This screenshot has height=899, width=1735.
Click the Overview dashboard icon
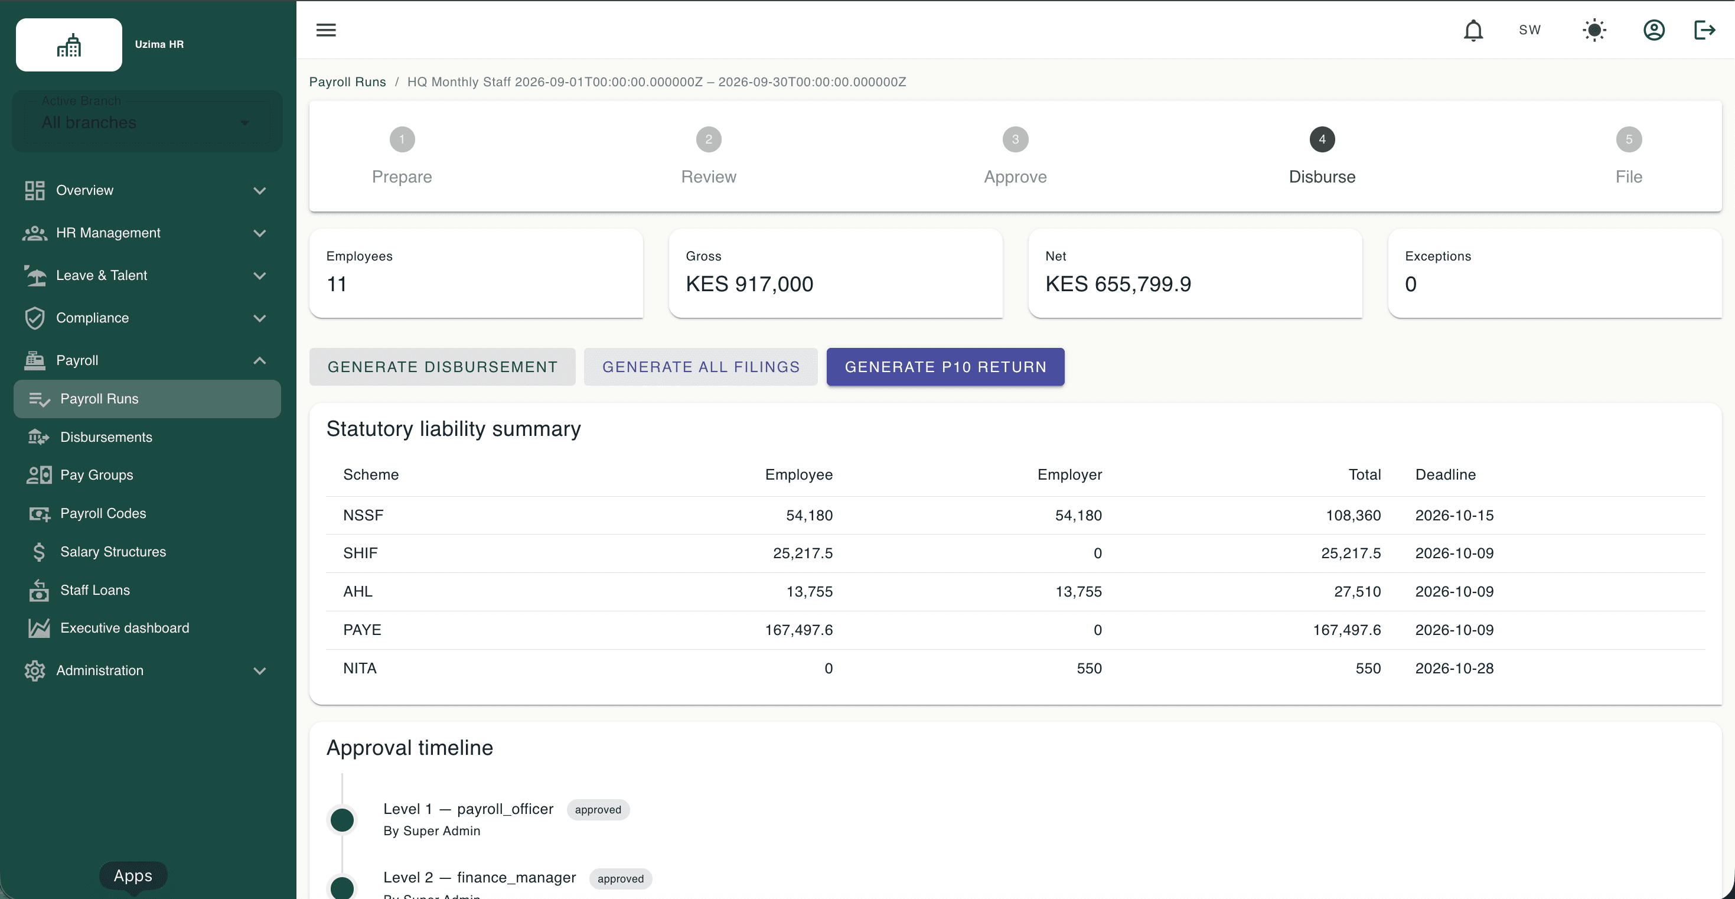click(x=34, y=190)
